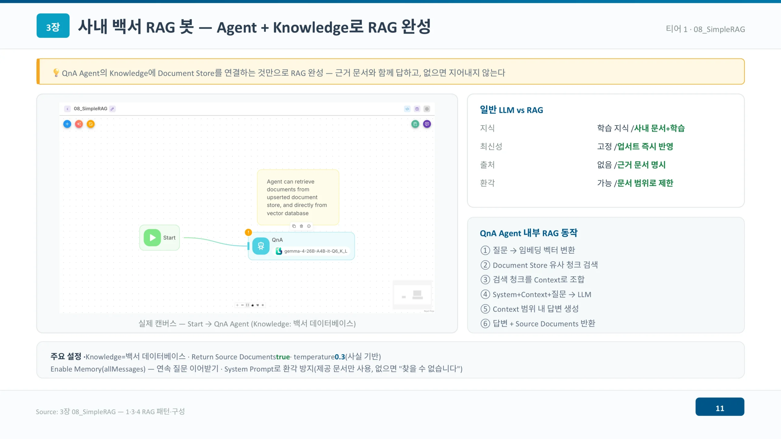Screen dimensions: 781x439
Task: Click the '티어 1 · 08_SimpleRAG' header label
Action: [705, 29]
